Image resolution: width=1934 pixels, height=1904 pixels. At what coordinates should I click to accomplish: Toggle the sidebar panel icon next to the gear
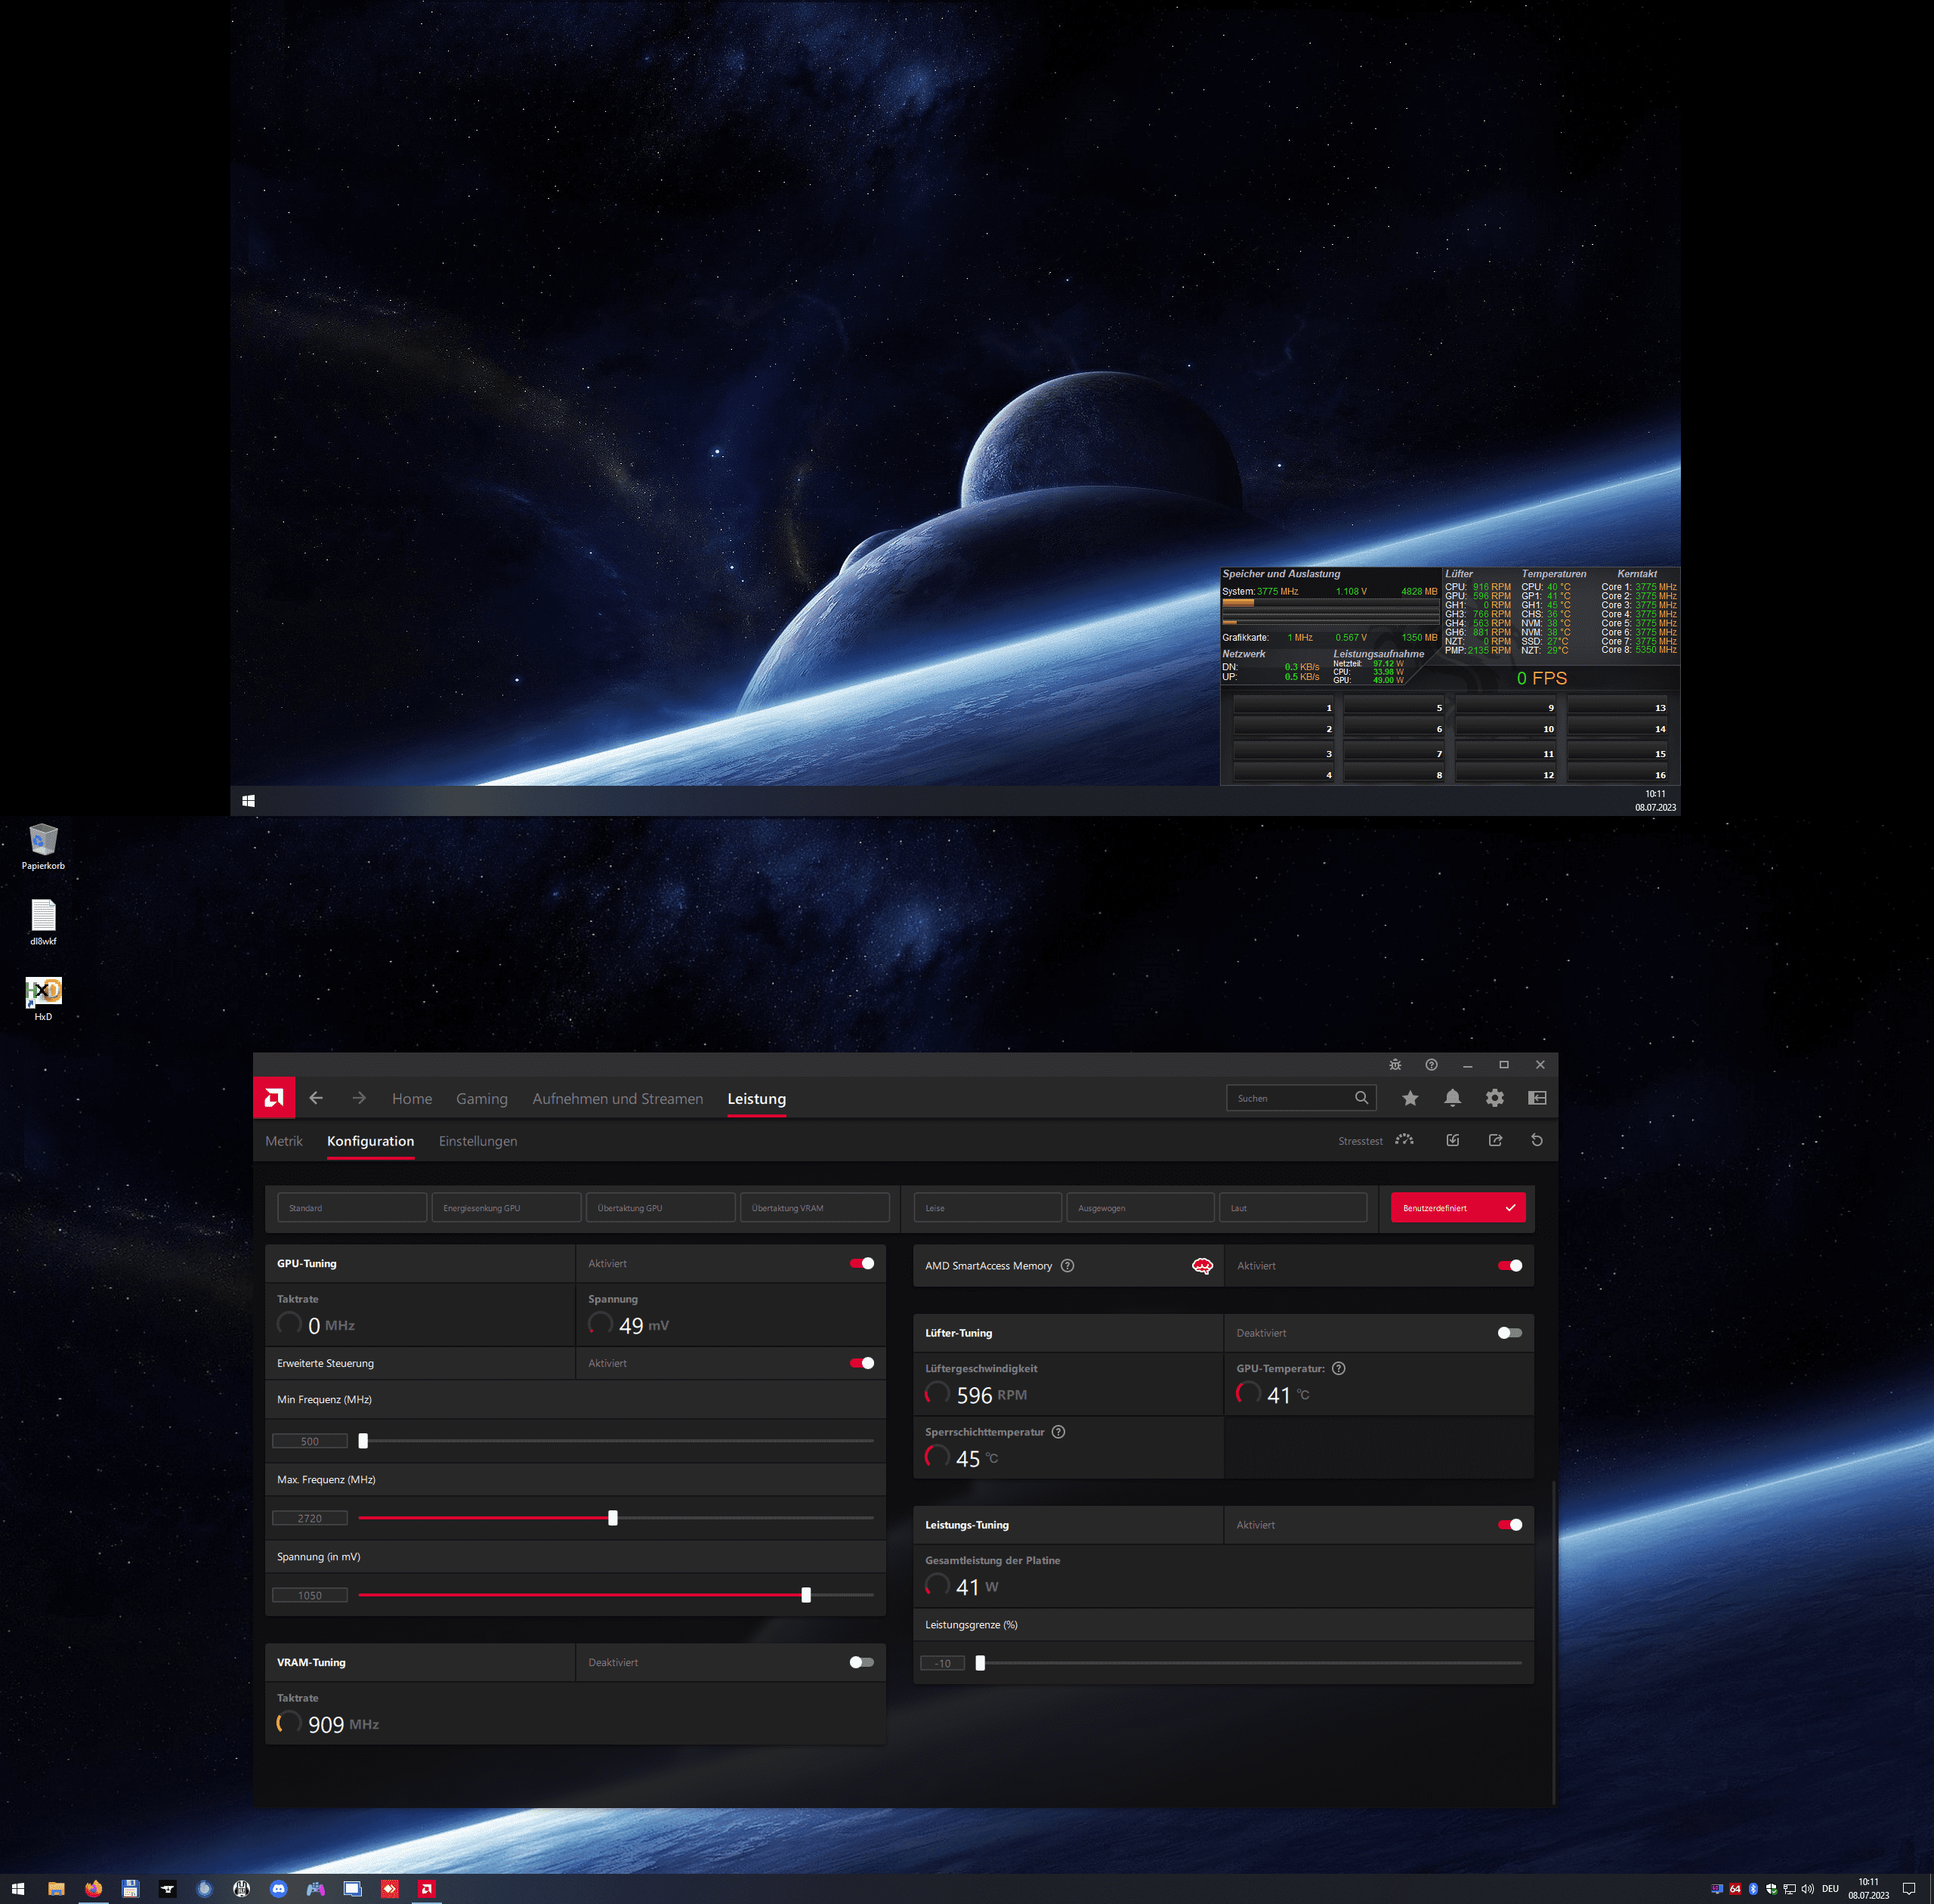1537,1098
